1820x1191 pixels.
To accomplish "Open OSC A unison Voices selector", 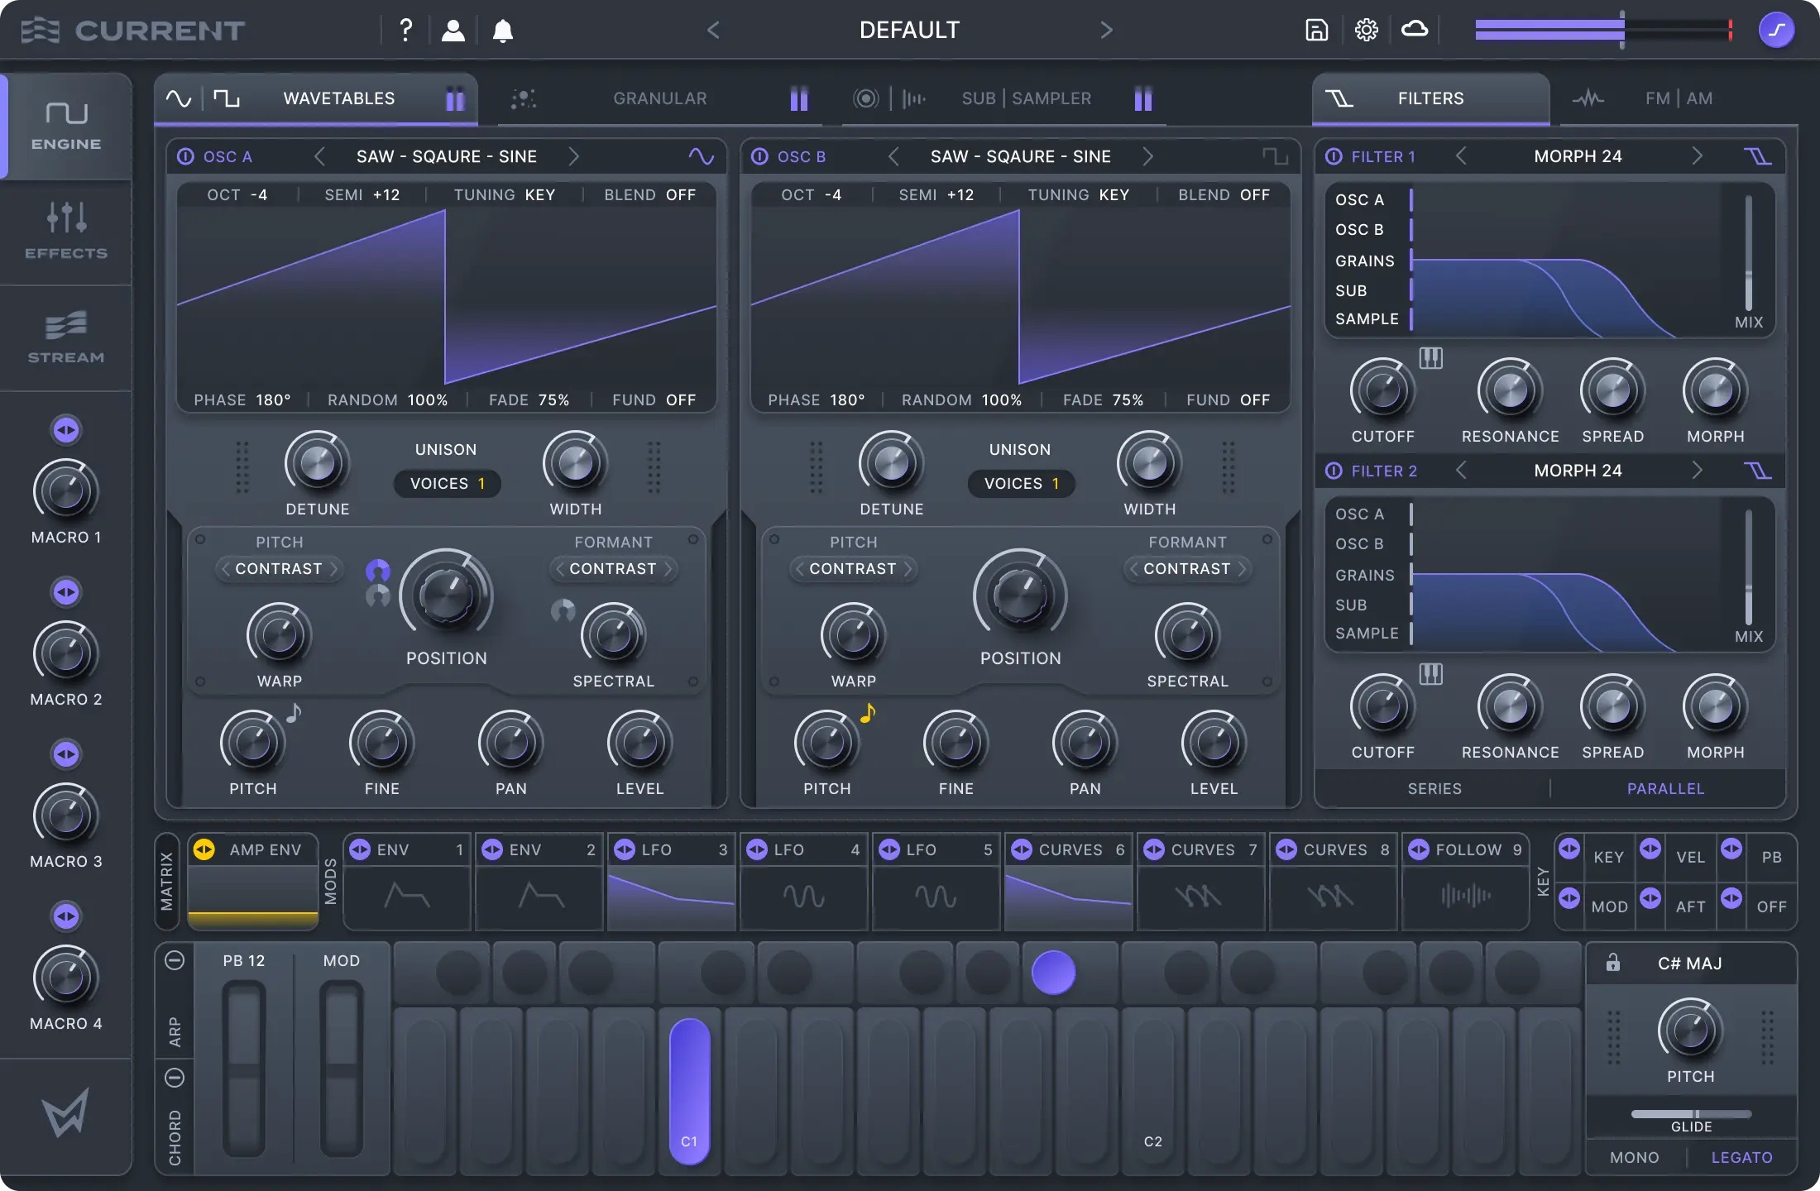I will 447,483.
